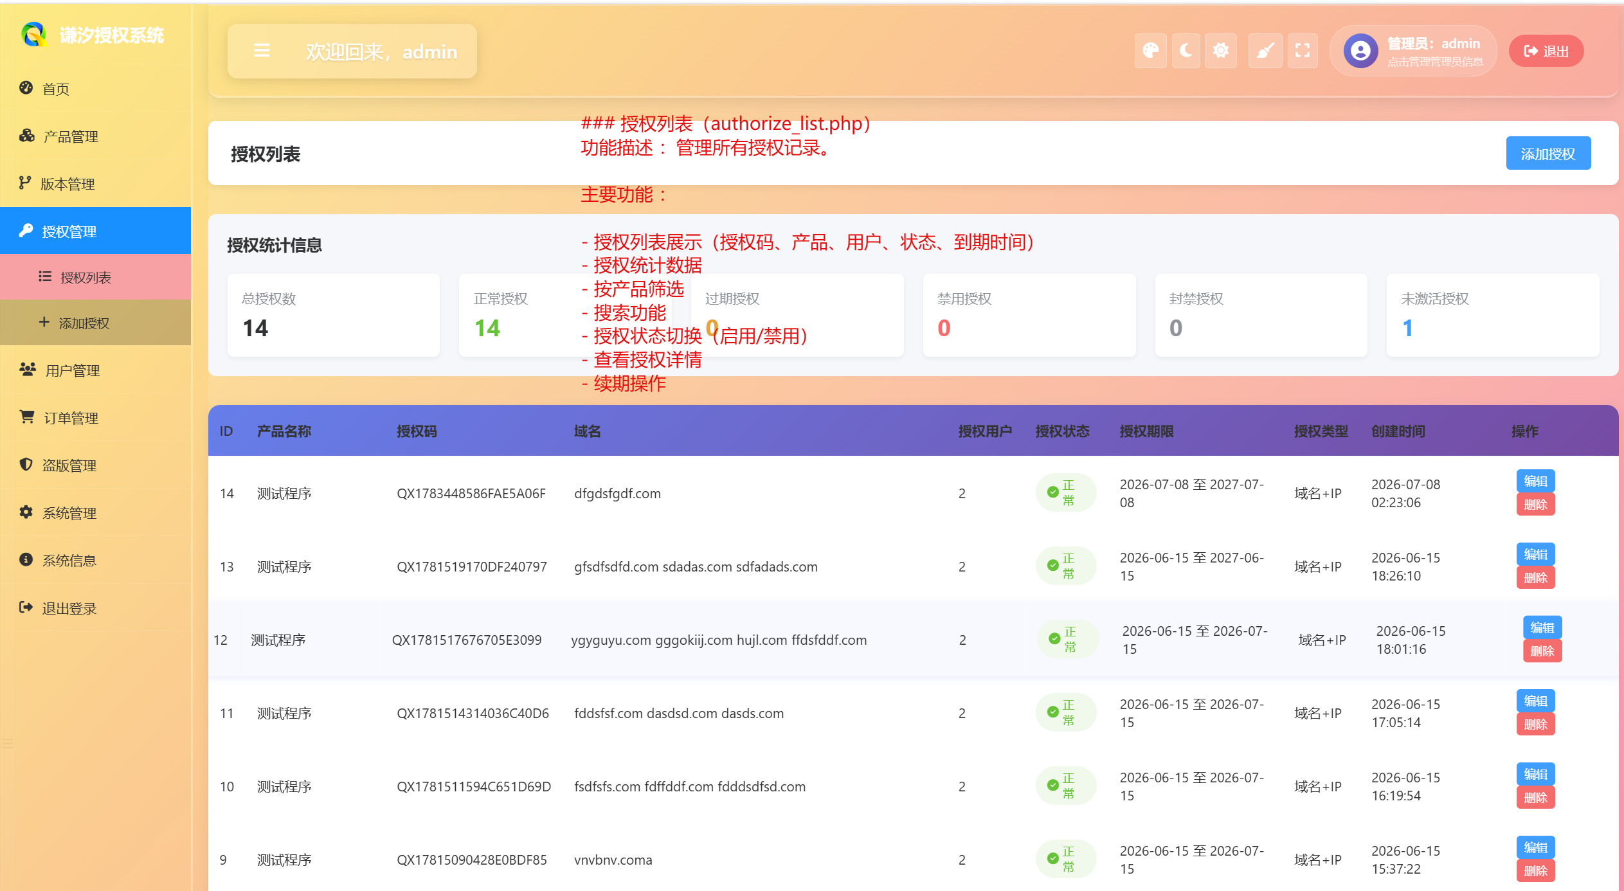Viewport: 1624px width, 891px height.
Task: Click 编辑 for license ID 14
Action: (x=1535, y=481)
